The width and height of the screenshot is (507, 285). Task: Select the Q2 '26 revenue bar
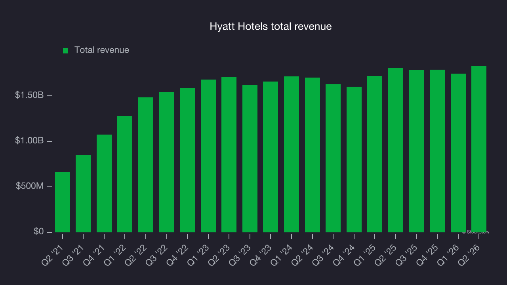click(479, 149)
